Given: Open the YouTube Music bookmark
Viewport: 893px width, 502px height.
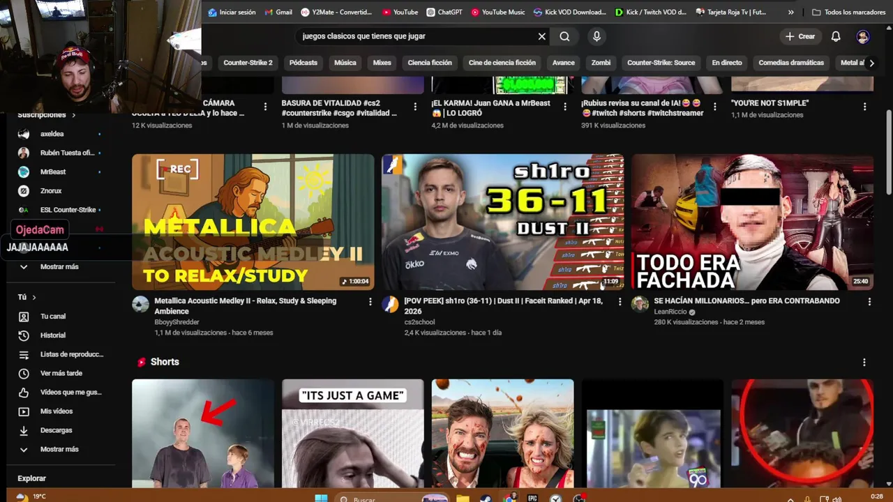Looking at the screenshot, I should [x=498, y=12].
